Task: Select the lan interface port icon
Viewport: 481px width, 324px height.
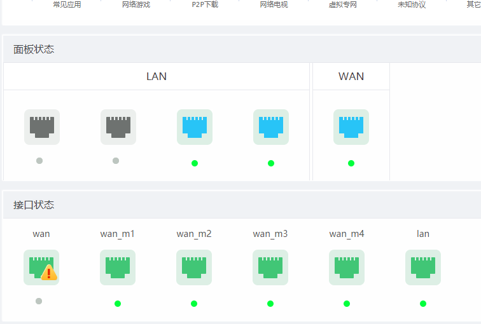Action: point(423,267)
